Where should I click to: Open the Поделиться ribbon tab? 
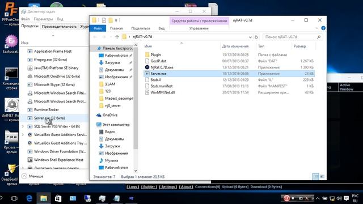141,28
